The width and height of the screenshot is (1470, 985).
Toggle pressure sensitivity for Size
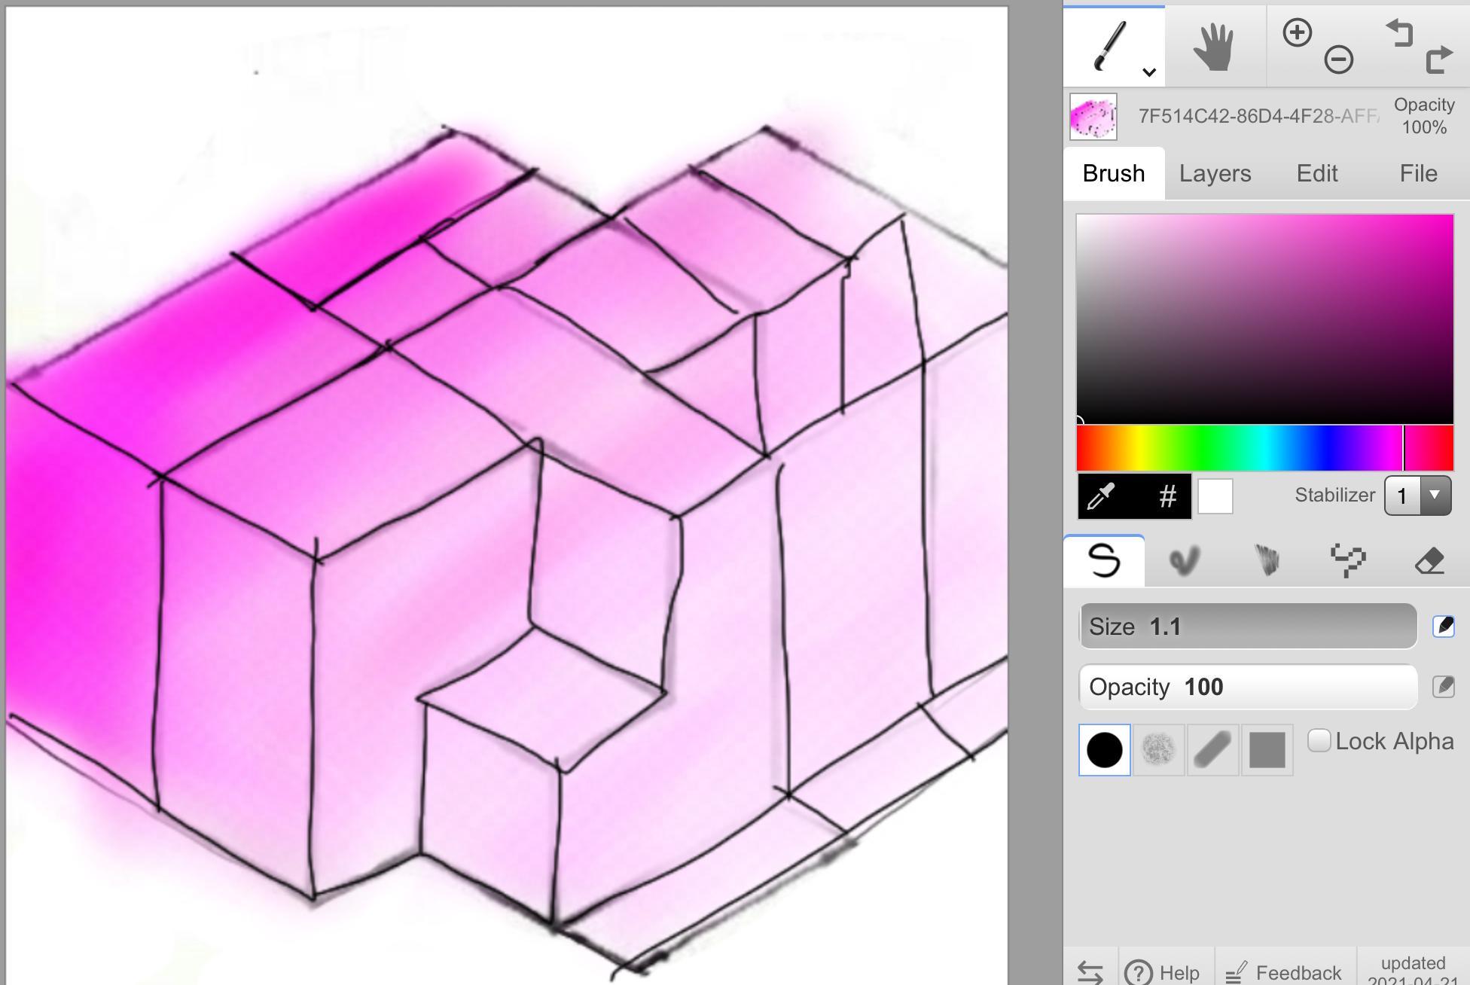pyautogui.click(x=1443, y=627)
